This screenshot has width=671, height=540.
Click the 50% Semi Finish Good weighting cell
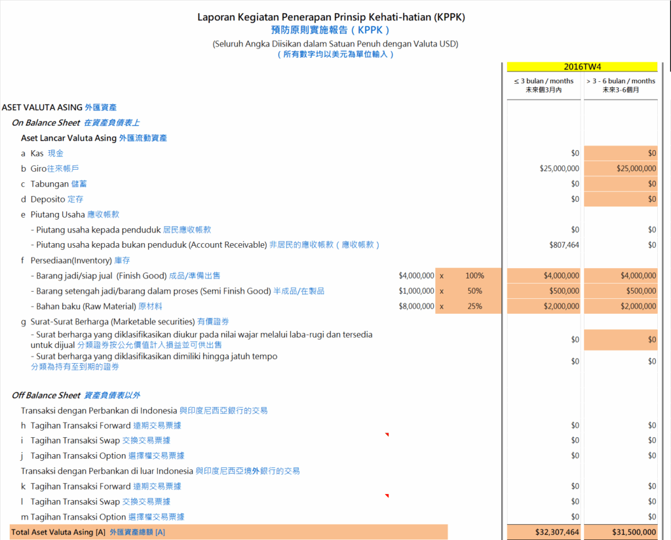tap(474, 291)
